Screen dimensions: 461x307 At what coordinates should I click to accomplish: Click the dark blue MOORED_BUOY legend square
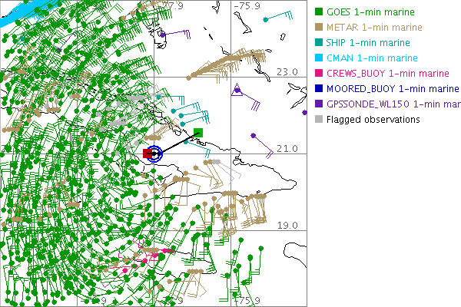[318, 89]
